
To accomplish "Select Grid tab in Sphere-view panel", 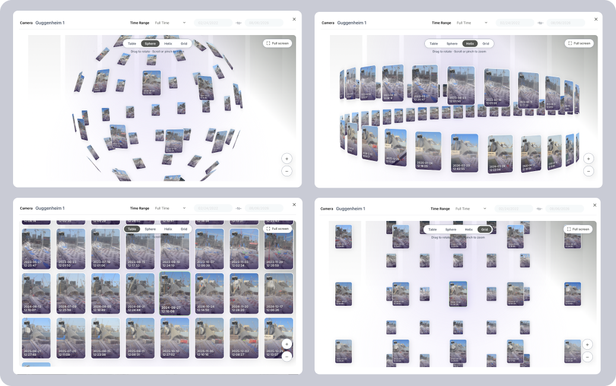I will [x=184, y=43].
